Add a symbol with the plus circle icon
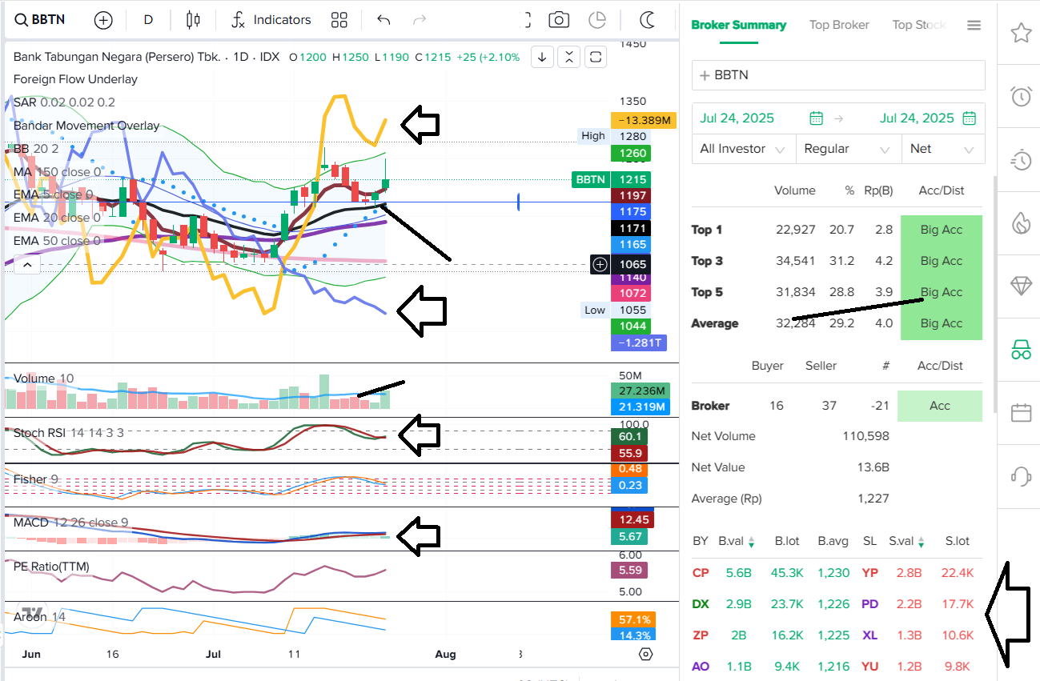The height and width of the screenshot is (681, 1040). pos(103,20)
